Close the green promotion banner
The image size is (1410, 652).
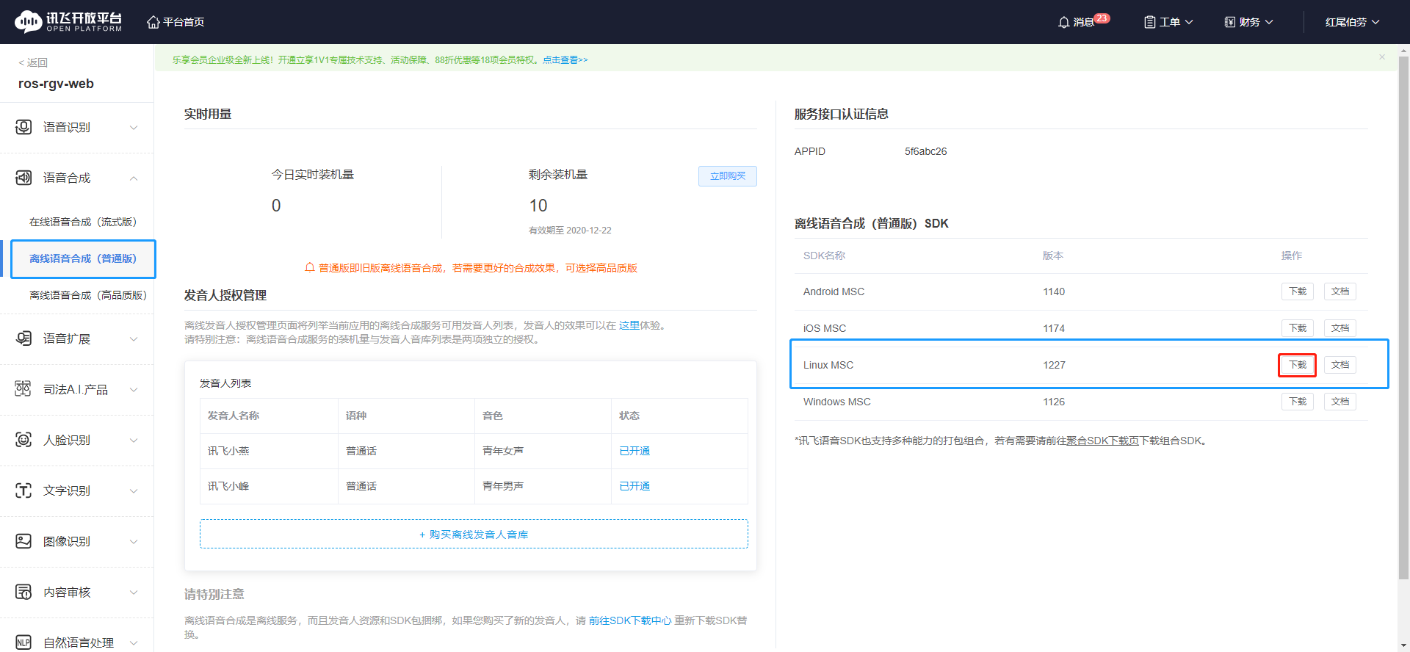(x=1382, y=57)
